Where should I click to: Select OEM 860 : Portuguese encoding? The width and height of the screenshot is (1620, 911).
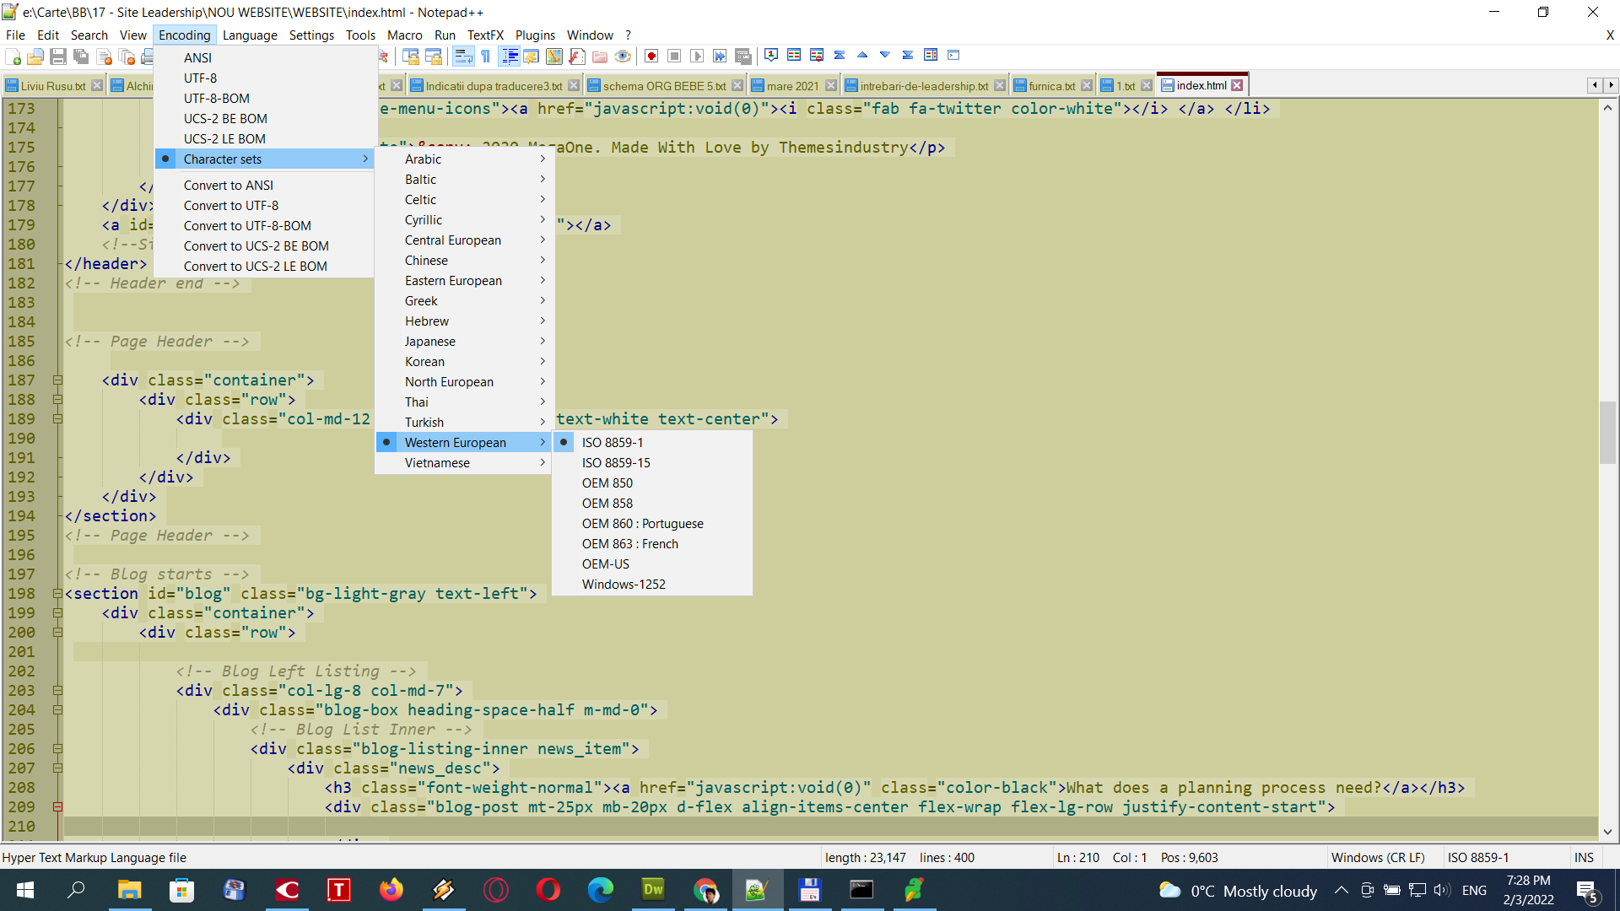(652, 523)
